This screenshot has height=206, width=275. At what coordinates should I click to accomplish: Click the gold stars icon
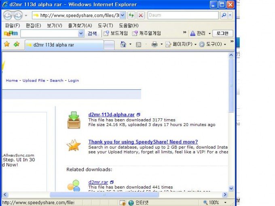tap(74, 145)
